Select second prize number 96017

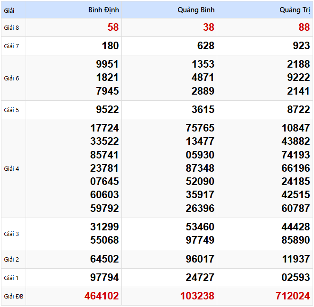pos(200,259)
